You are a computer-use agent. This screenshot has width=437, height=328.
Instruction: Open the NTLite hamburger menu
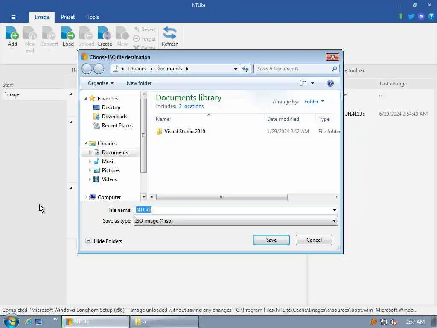[13, 17]
